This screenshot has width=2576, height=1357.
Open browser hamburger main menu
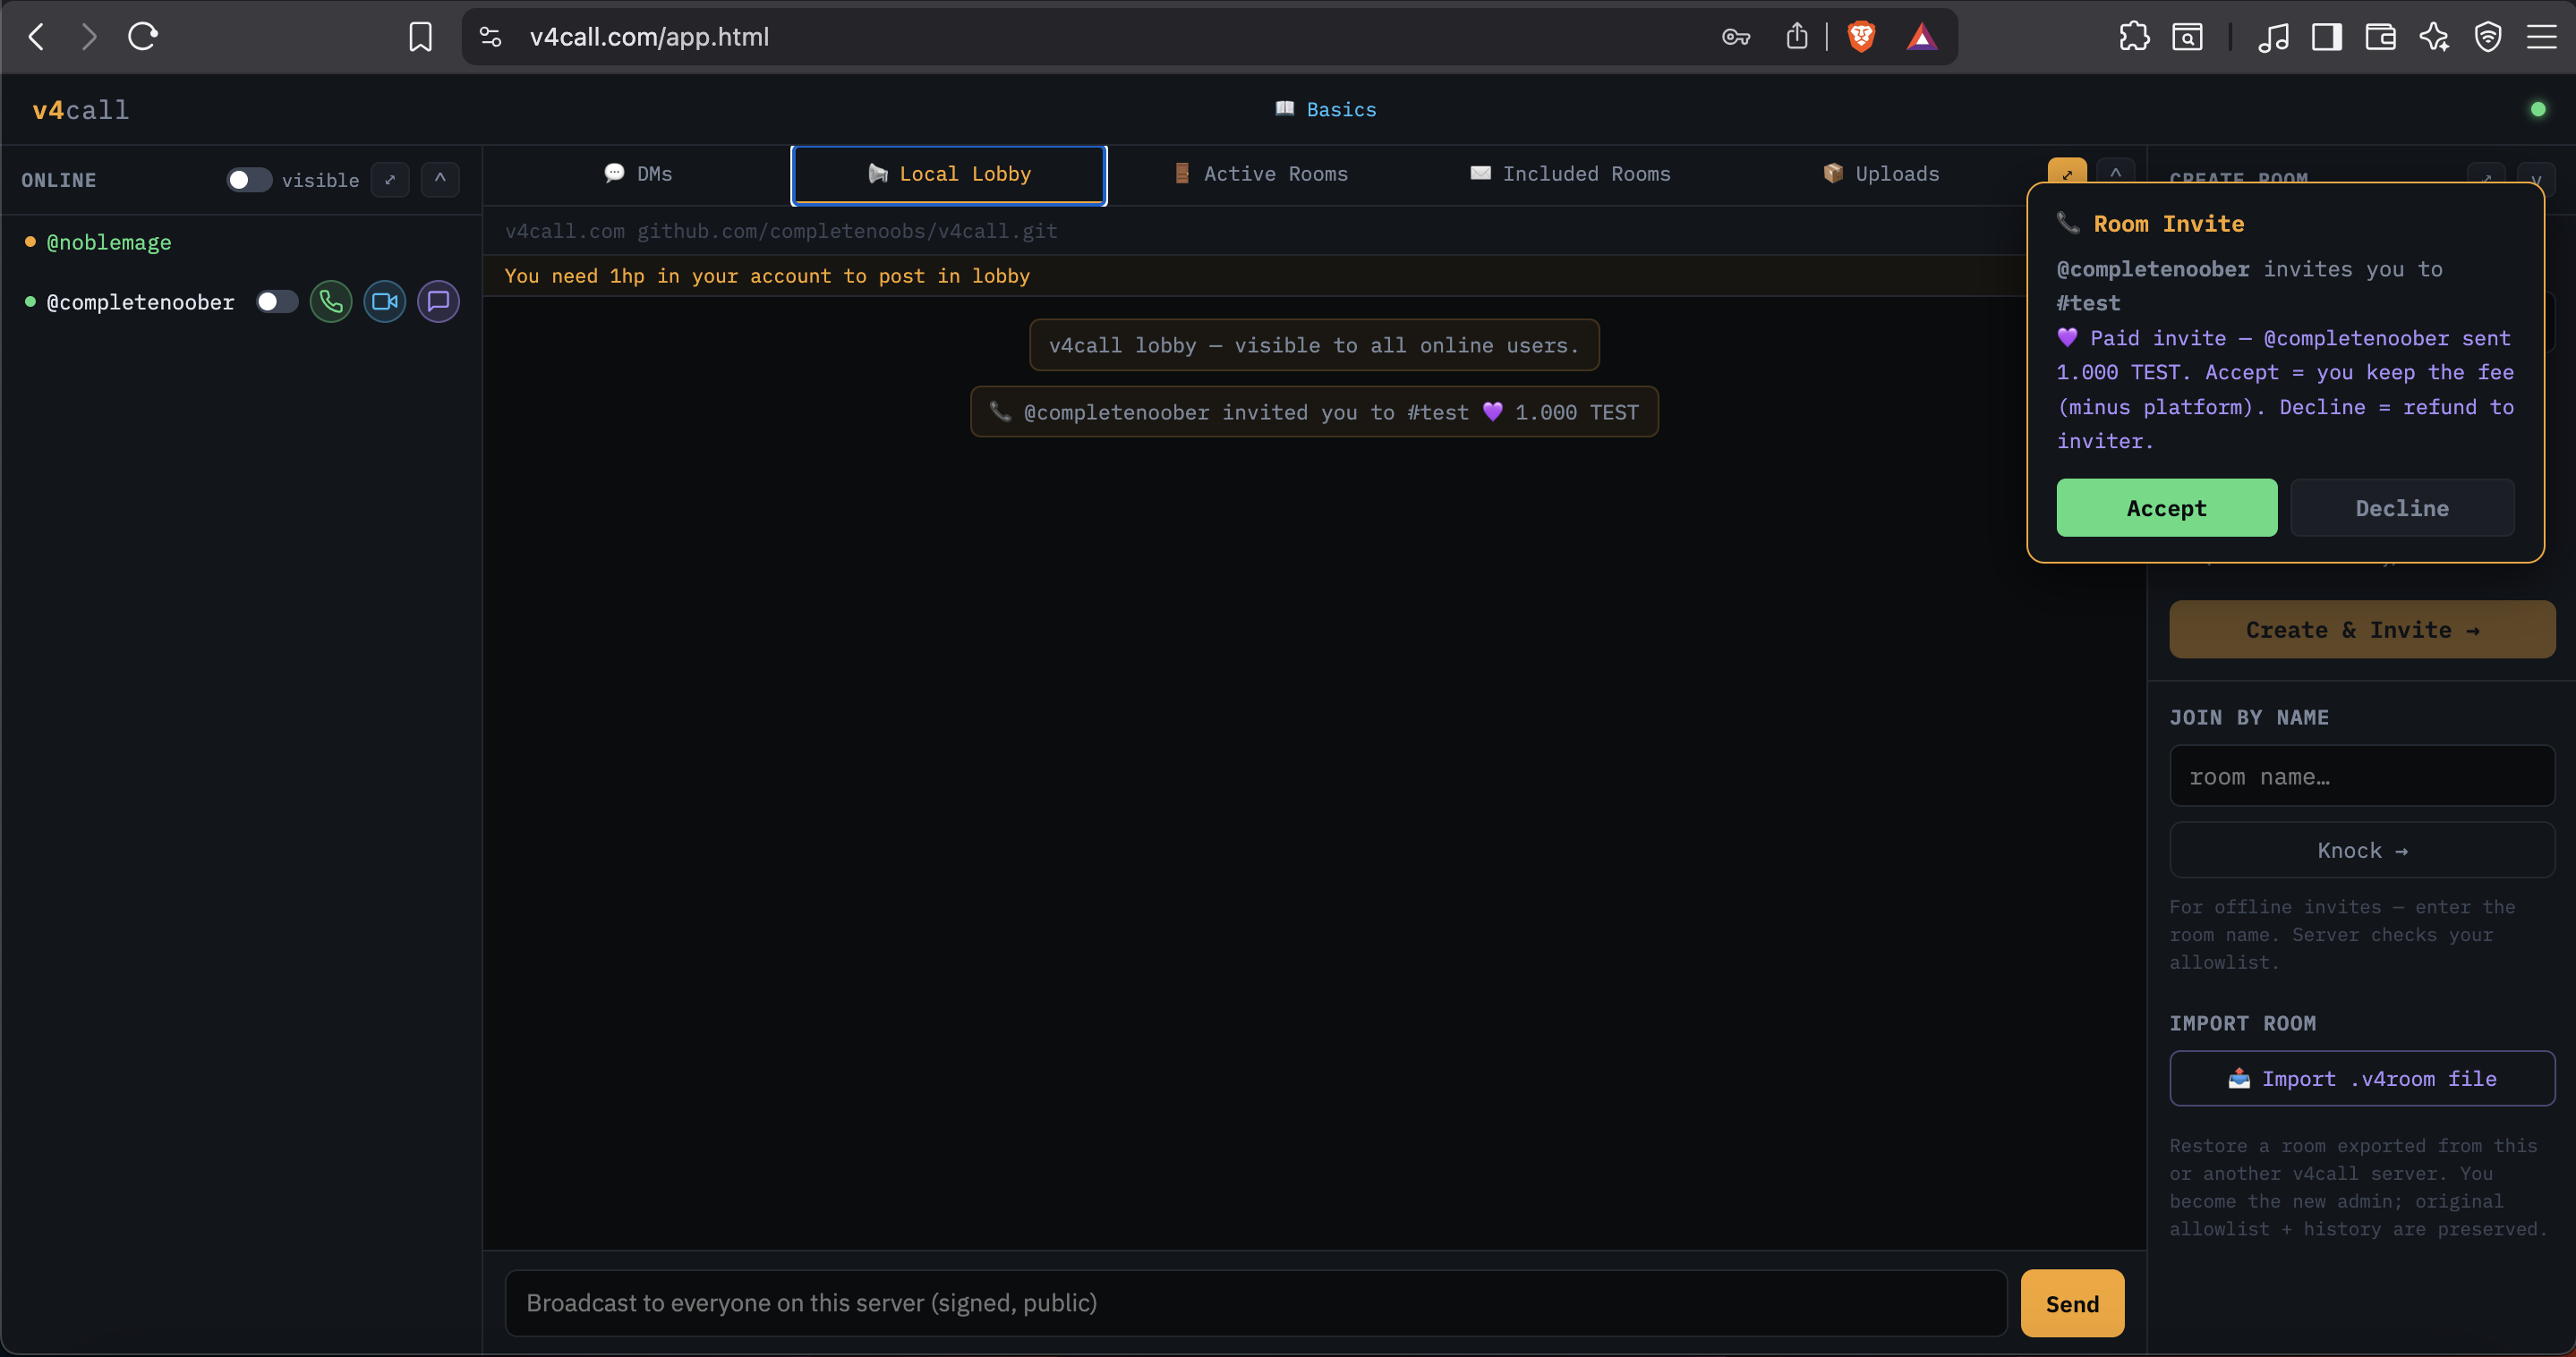tap(2541, 37)
